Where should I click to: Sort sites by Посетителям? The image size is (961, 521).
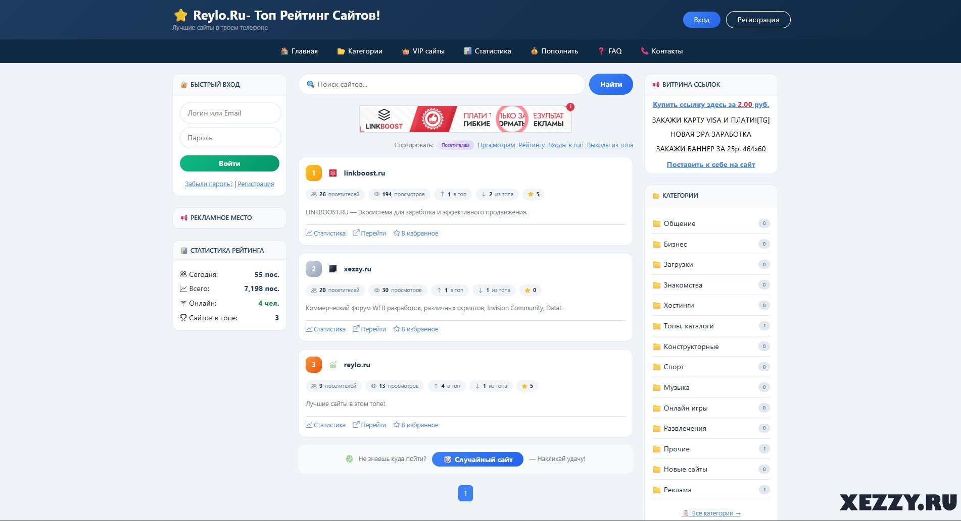pyautogui.click(x=455, y=145)
